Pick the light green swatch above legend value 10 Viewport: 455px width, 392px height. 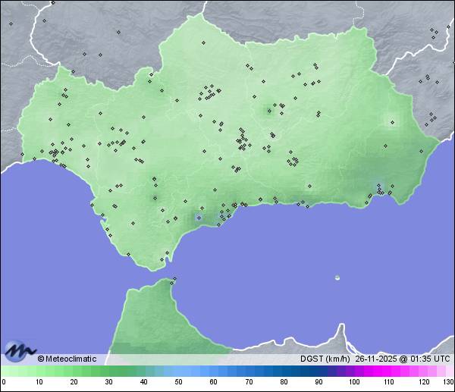pos(39,371)
